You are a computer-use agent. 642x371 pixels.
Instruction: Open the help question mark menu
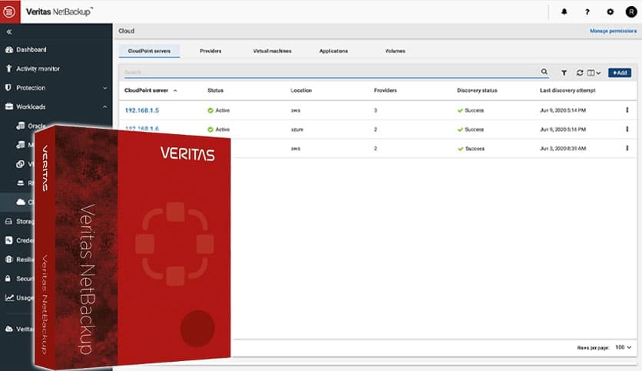587,11
